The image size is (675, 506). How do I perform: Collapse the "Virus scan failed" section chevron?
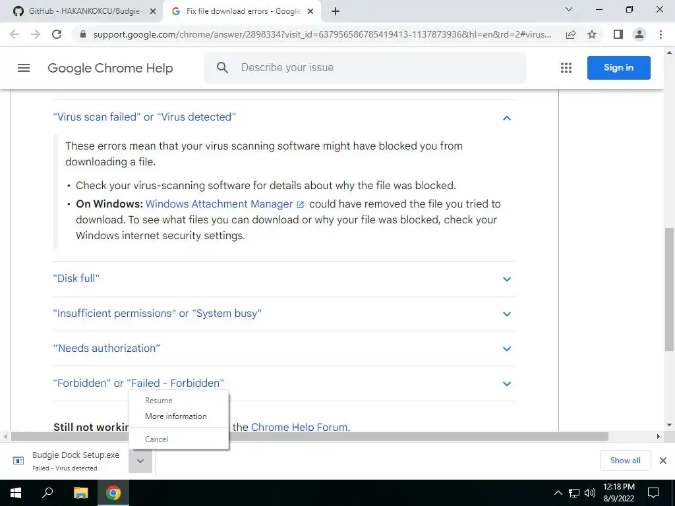507,117
